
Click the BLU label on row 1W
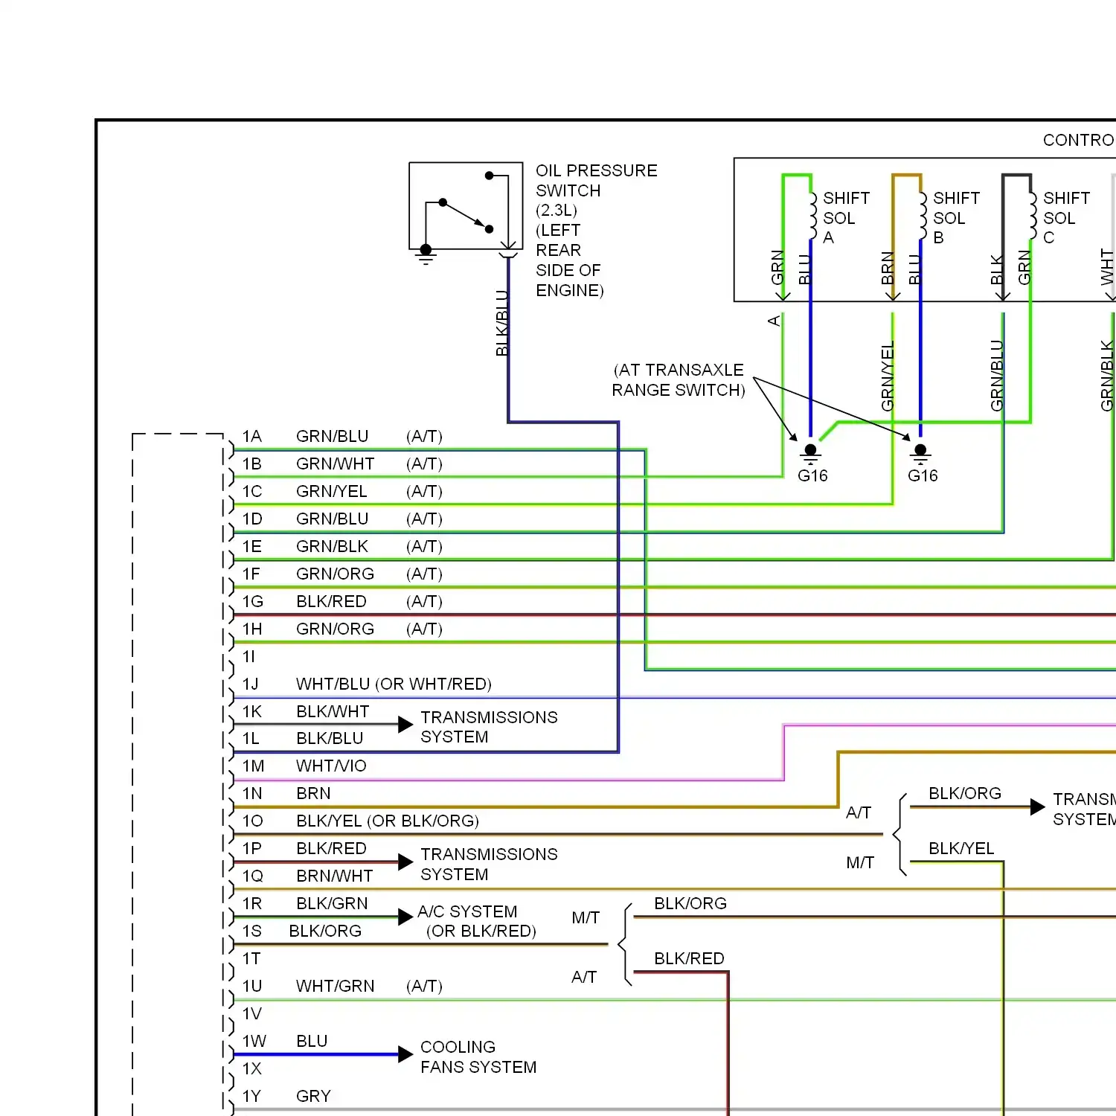pyautogui.click(x=312, y=1042)
